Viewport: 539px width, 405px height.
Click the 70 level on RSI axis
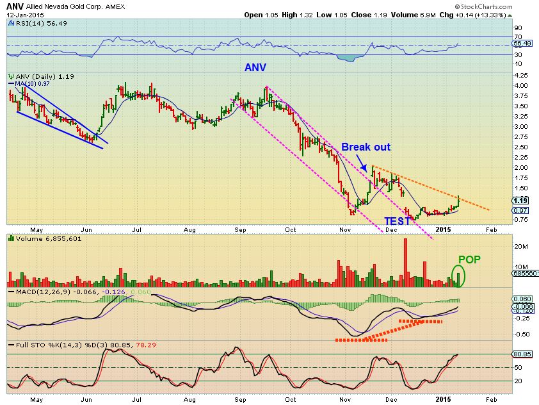(518, 37)
